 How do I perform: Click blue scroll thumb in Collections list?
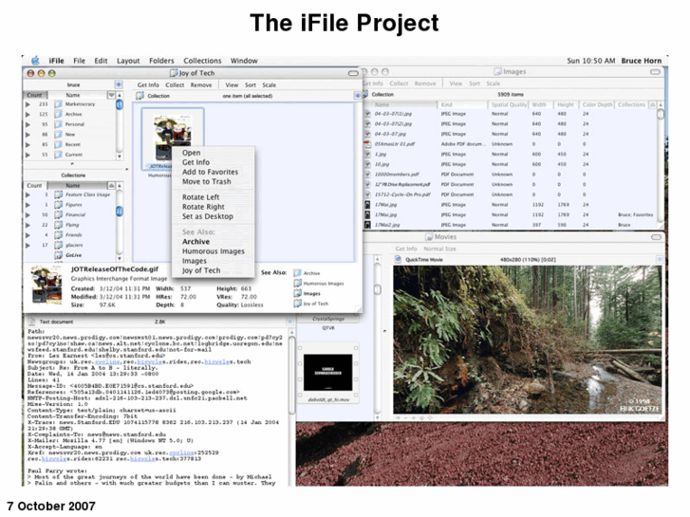click(x=120, y=212)
